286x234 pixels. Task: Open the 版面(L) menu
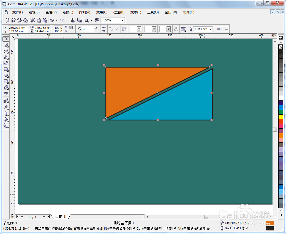(68, 12)
